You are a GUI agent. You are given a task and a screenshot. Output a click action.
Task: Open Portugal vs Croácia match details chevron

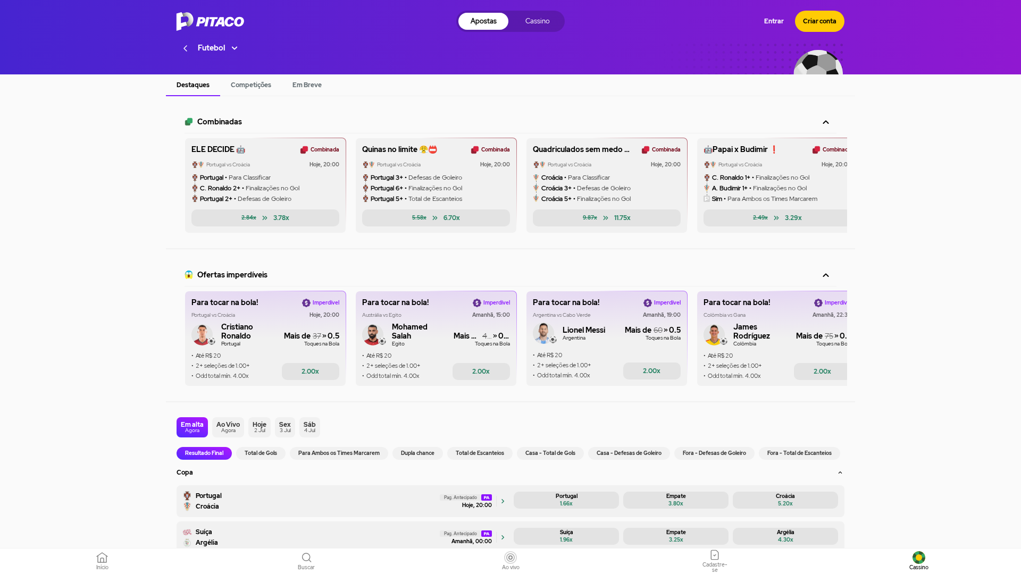[503, 501]
